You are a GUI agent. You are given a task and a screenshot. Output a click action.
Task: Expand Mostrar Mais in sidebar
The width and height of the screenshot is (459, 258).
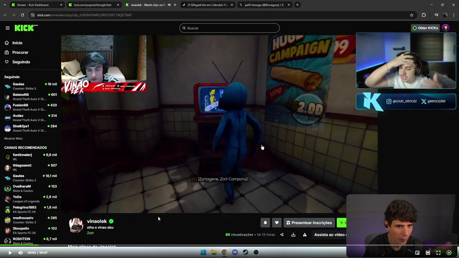coord(13,138)
